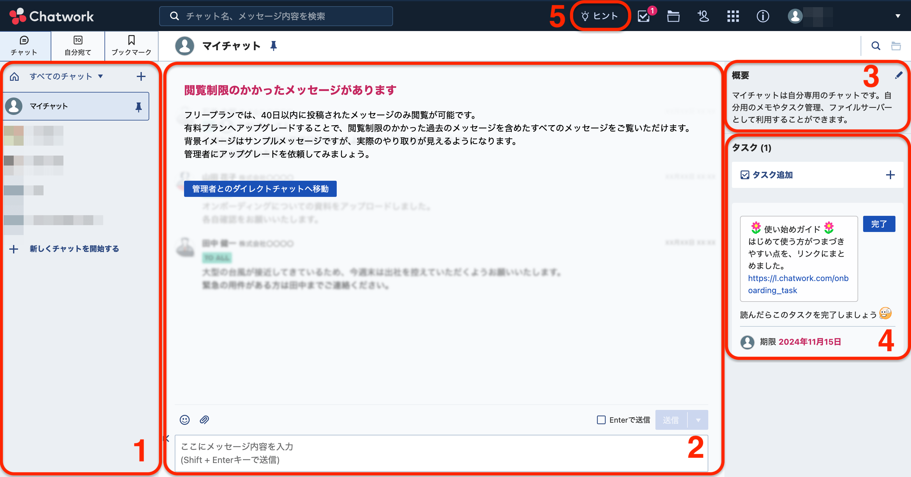Switch to the ブックマーク tab
The image size is (911, 477).
click(131, 46)
